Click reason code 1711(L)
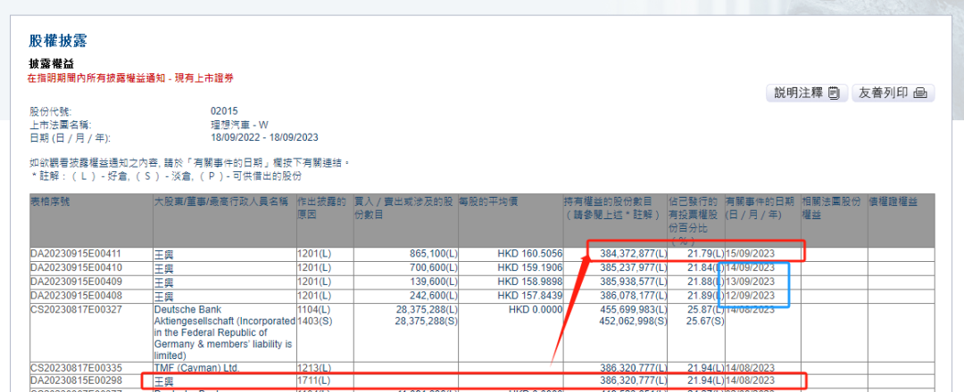The width and height of the screenshot is (964, 392). [x=313, y=380]
